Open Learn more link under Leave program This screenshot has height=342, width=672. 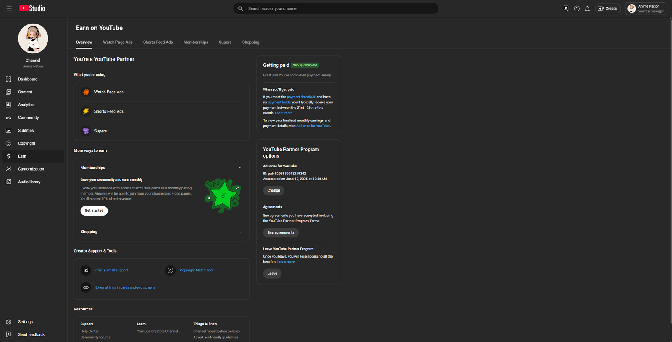[x=286, y=262]
